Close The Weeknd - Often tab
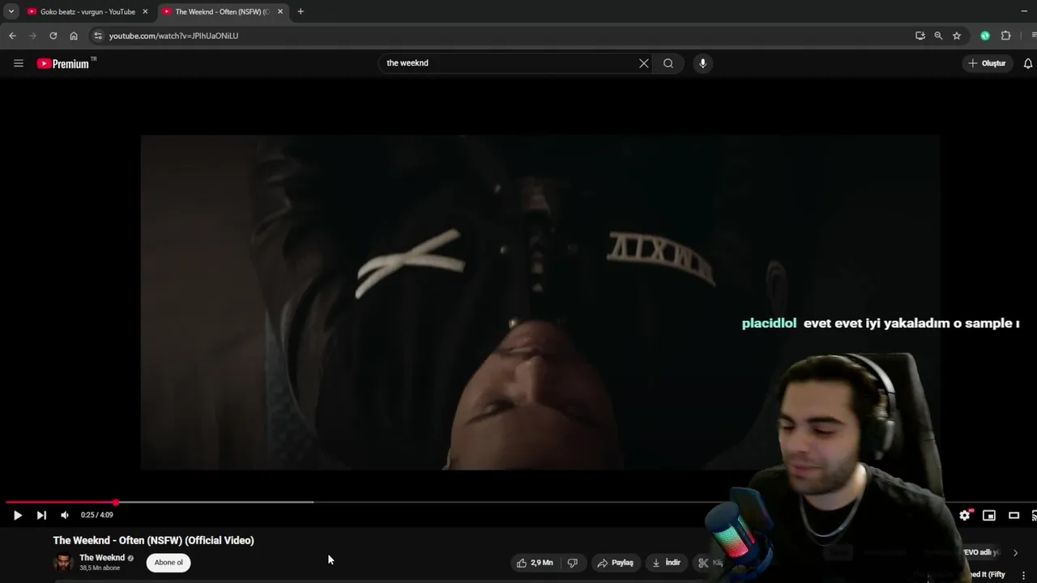Viewport: 1037px width, 583px height. click(x=280, y=11)
